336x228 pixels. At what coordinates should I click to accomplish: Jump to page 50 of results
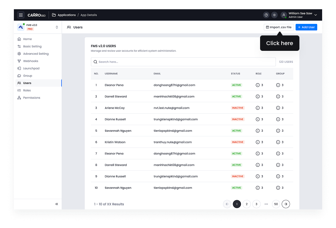pyautogui.click(x=276, y=204)
